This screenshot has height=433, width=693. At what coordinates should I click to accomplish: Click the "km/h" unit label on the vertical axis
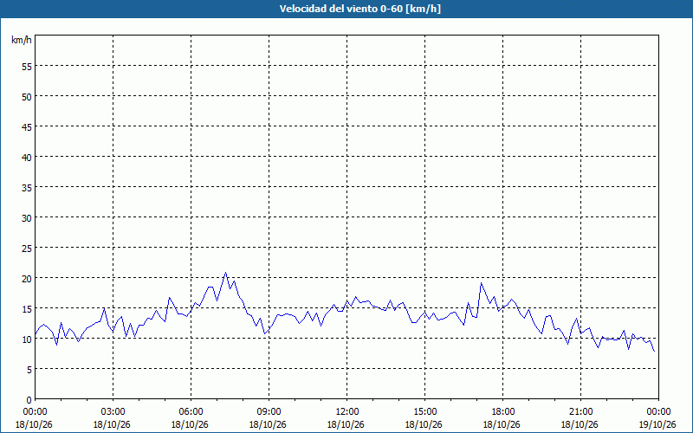(x=22, y=40)
